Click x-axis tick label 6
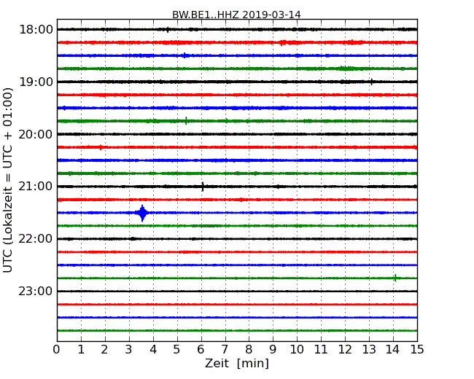Screen dimensions: 474x379 (x=201, y=350)
